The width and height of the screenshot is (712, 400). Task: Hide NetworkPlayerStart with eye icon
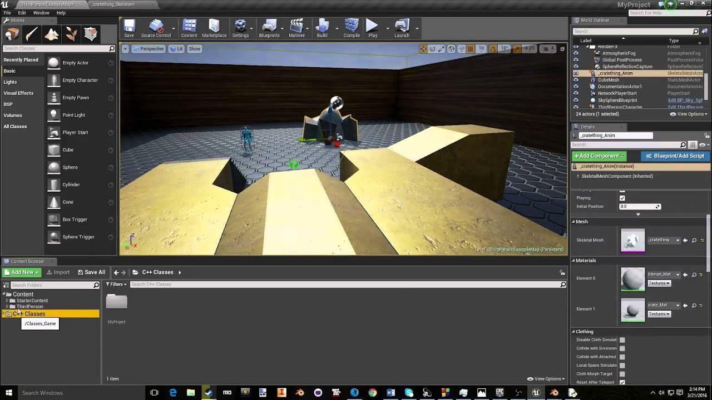576,93
